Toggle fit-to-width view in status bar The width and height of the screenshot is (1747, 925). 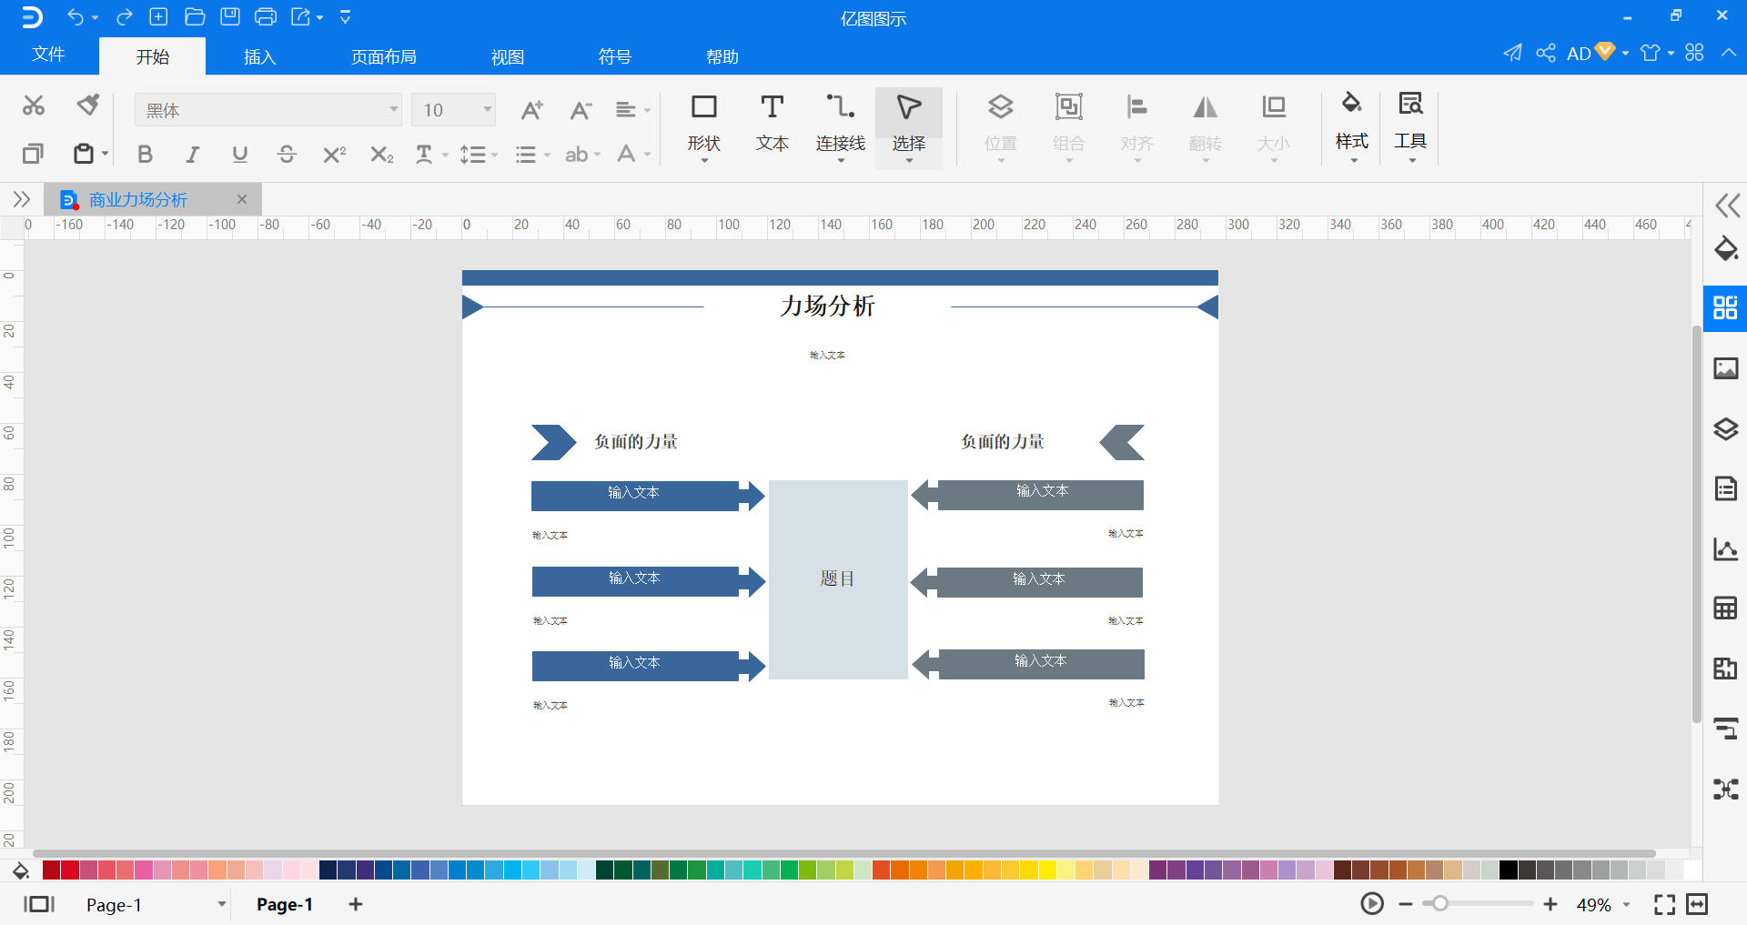tap(1697, 904)
